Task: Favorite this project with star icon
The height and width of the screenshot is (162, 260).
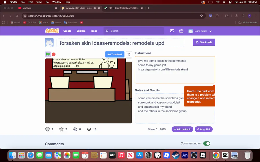Action: [x=61, y=129]
